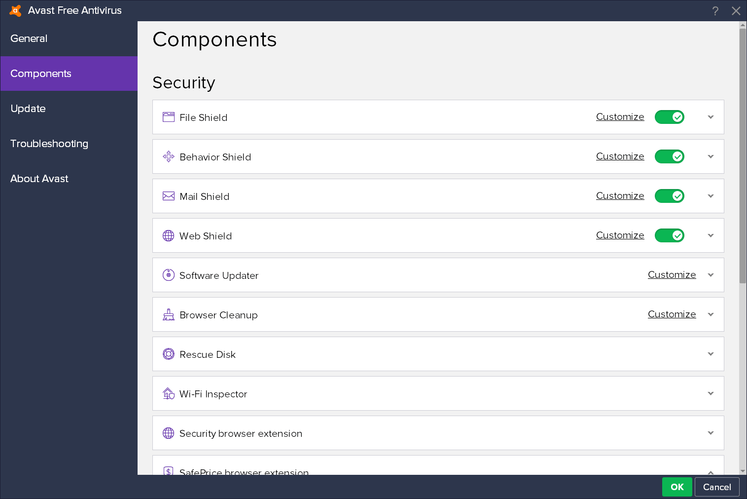Click the File Shield folder icon
The width and height of the screenshot is (747, 499).
point(169,117)
